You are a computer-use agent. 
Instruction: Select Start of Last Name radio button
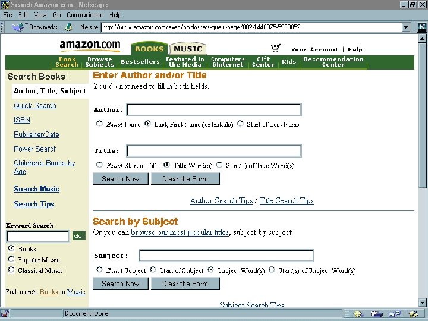[x=240, y=124]
